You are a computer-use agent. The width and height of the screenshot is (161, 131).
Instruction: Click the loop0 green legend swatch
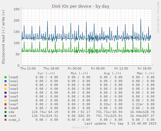pos(6,77)
